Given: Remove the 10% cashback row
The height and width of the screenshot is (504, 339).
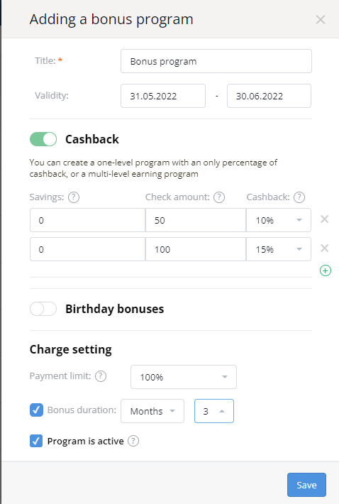Looking at the screenshot, I should click(x=325, y=219).
